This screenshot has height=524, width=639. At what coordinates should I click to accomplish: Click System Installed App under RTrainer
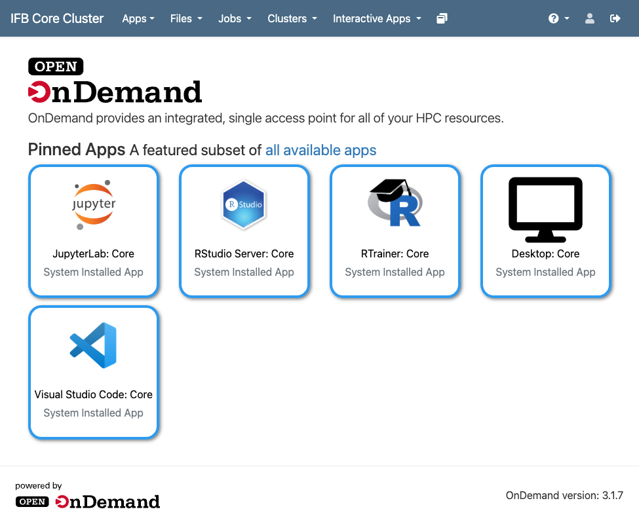(395, 272)
